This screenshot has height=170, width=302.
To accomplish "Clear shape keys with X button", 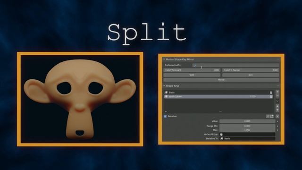I will tap(277, 116).
